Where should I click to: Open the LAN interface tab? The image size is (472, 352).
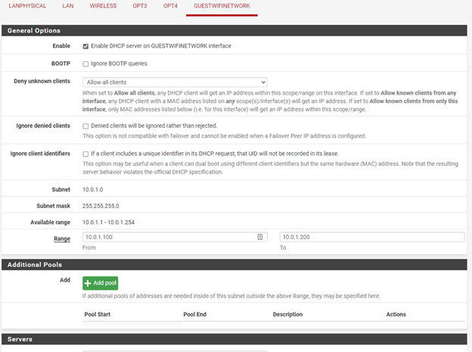tap(68, 6)
